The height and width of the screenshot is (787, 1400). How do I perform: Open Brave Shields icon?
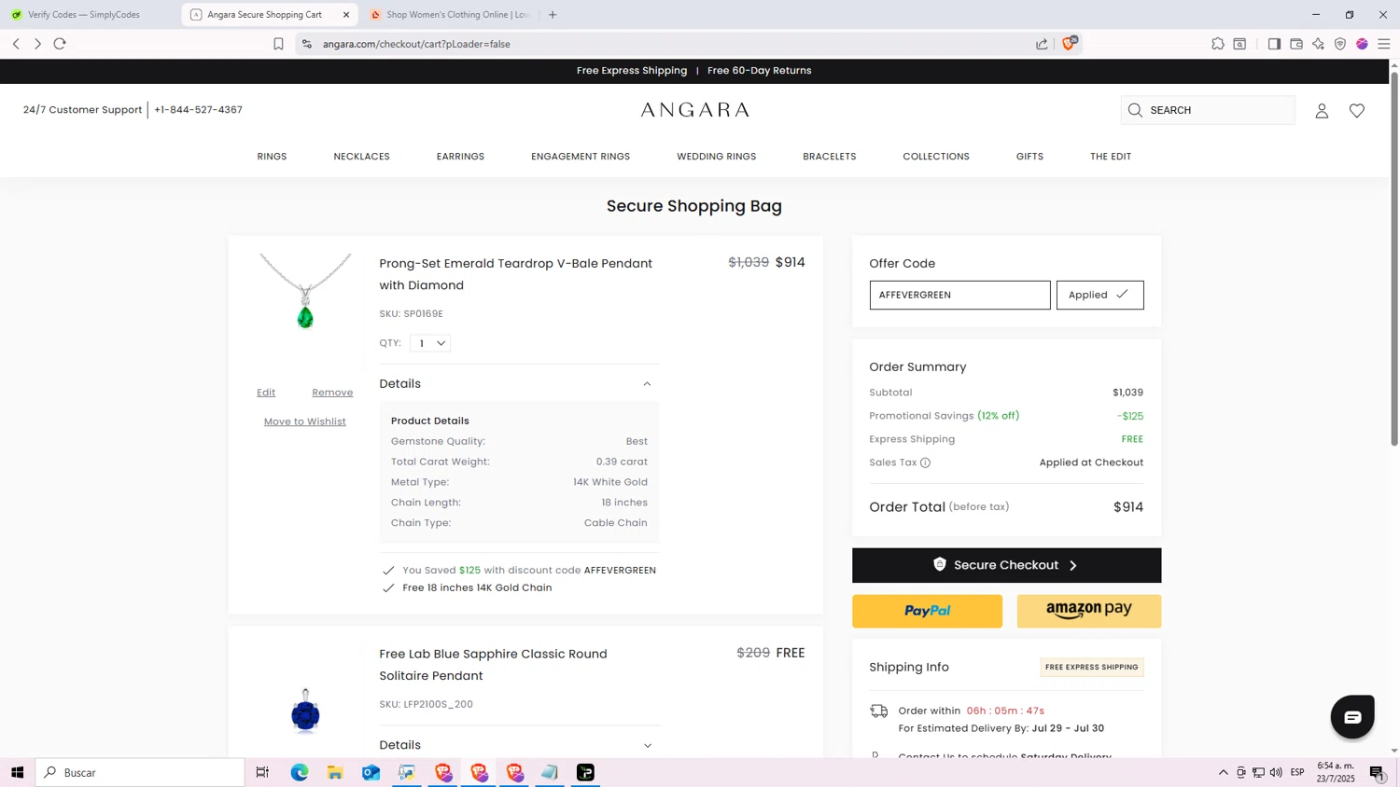pos(1070,43)
